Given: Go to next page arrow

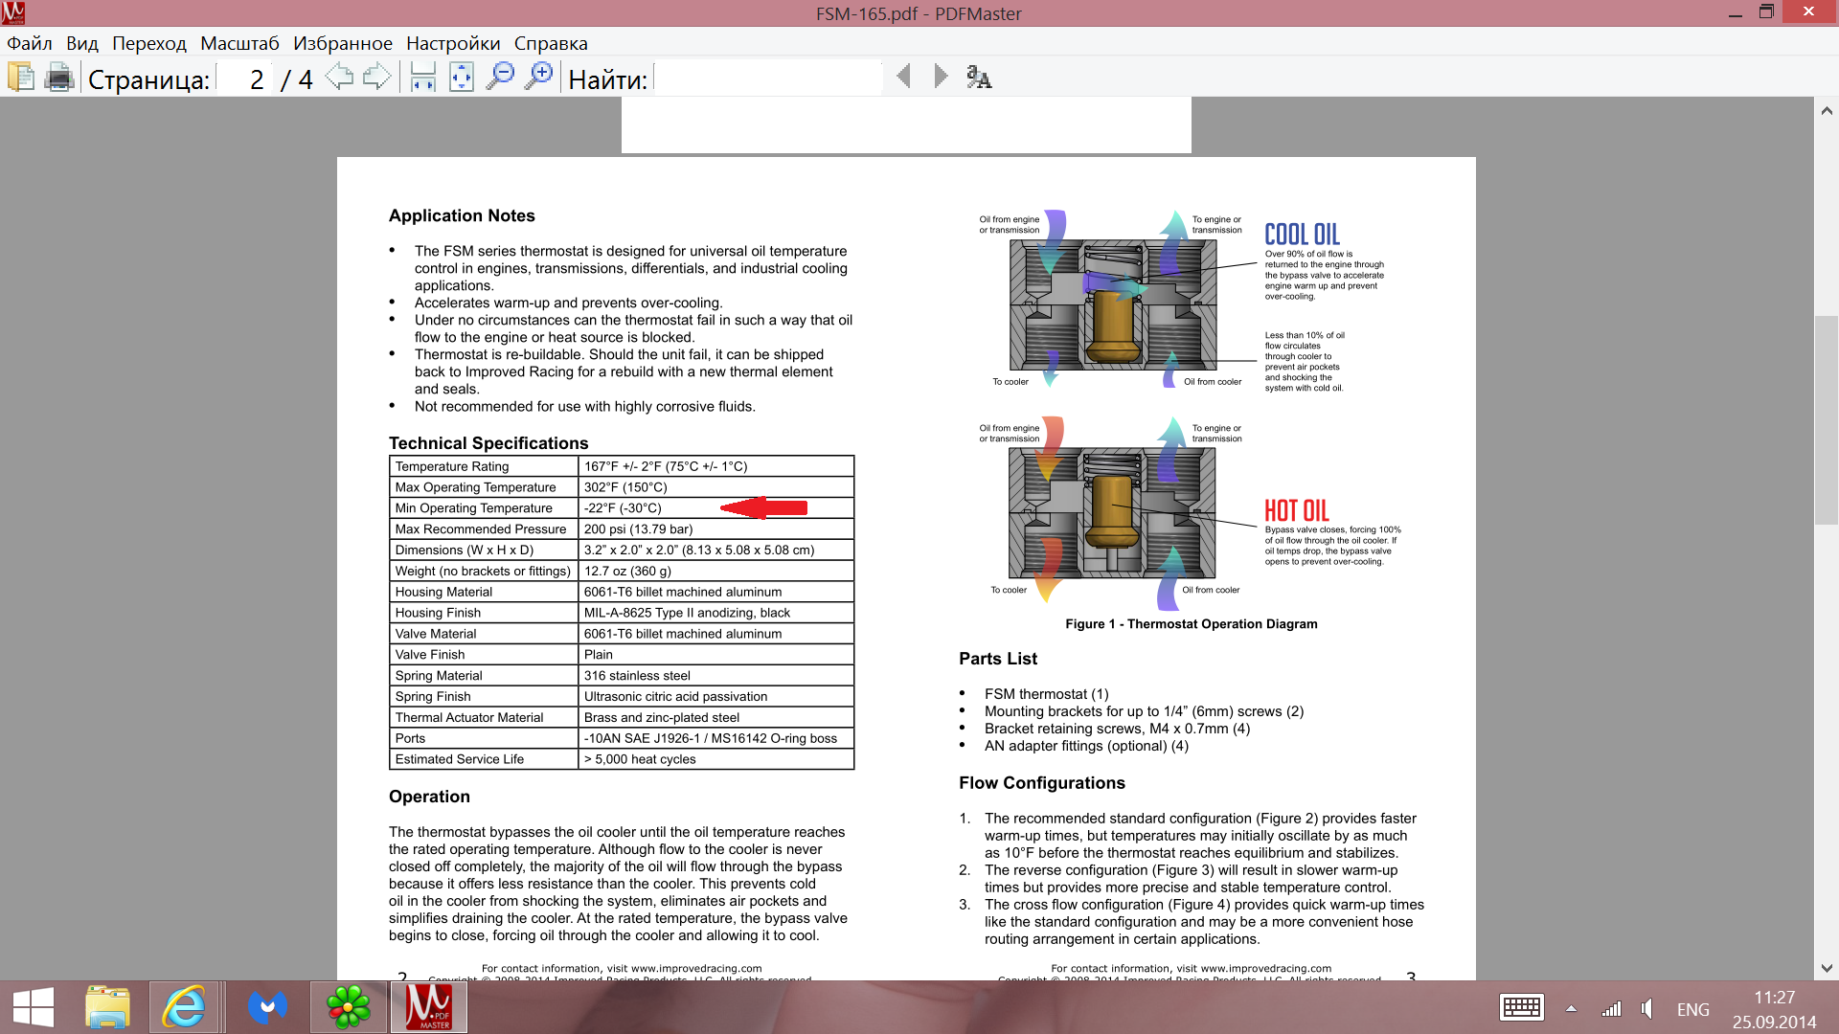Looking at the screenshot, I should click(376, 77).
